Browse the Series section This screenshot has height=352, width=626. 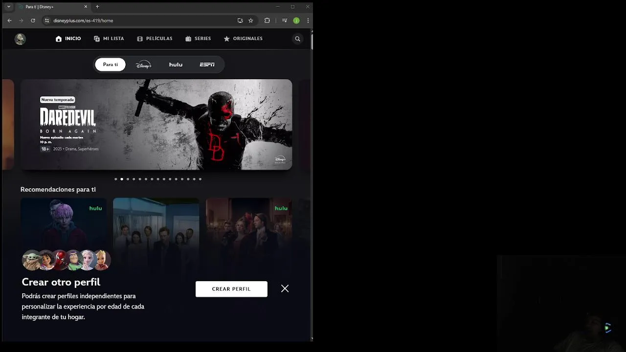198,39
